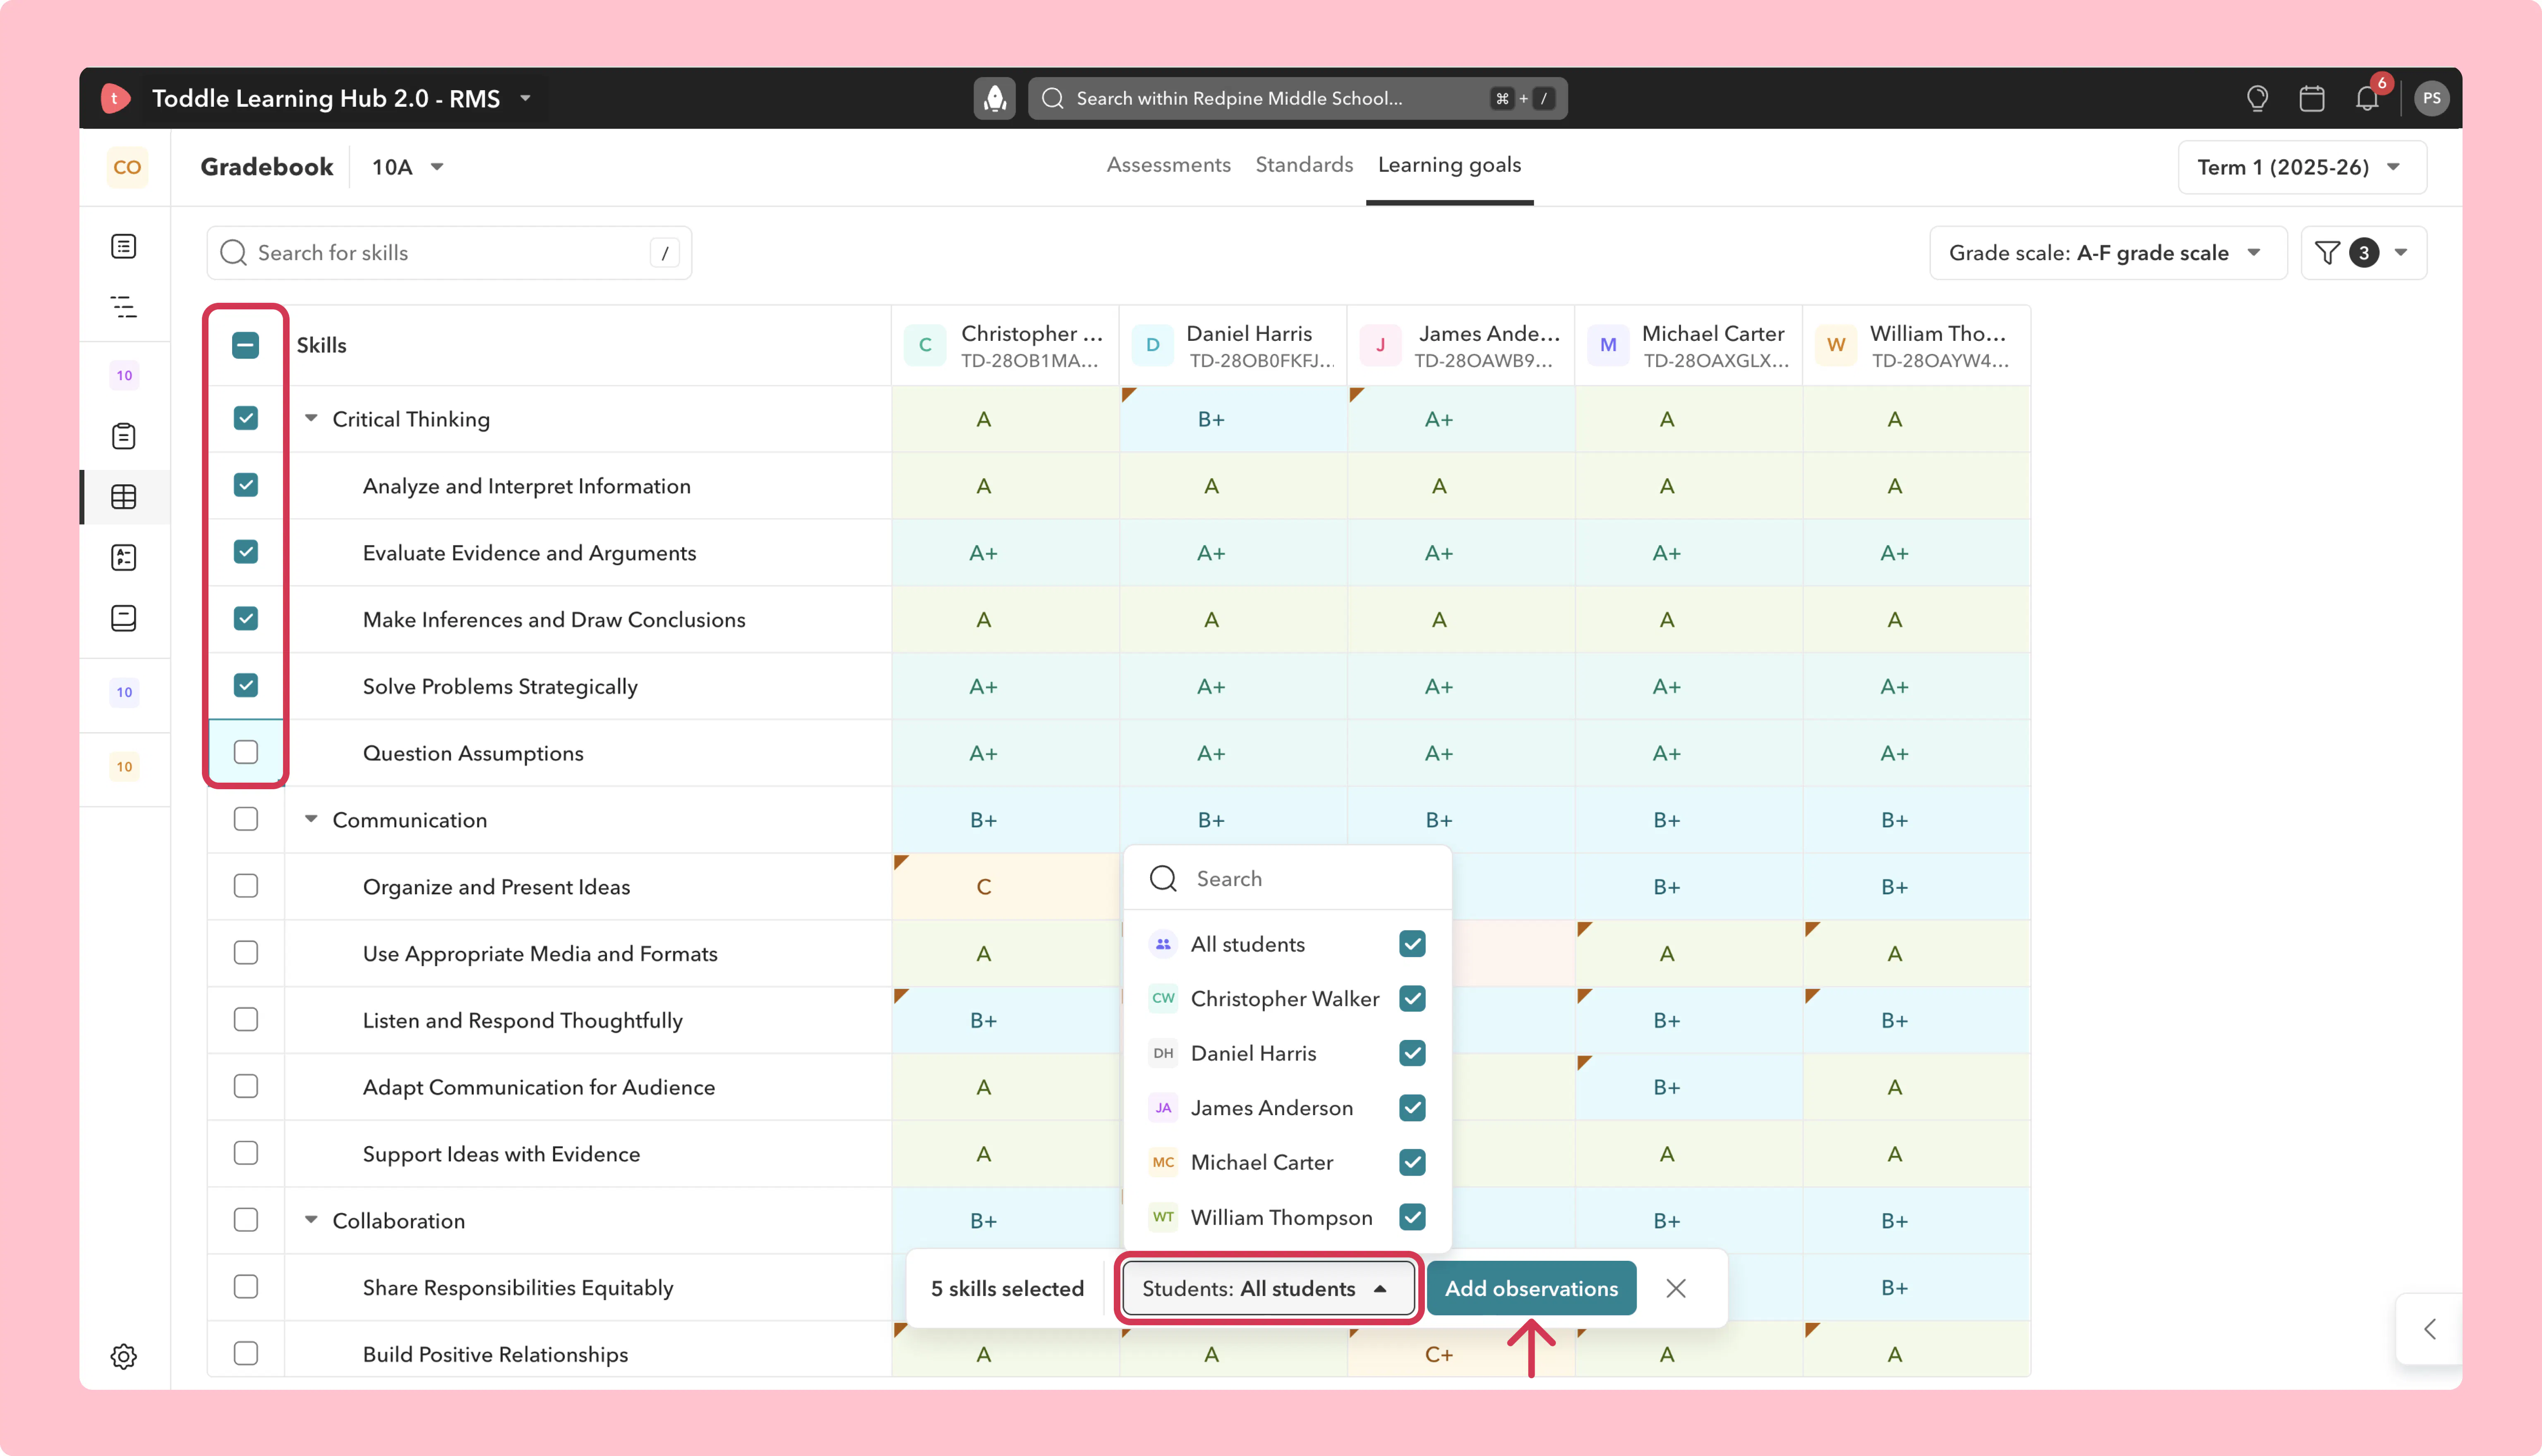Click the Search for skills field
The image size is (2542, 1456).
click(x=449, y=253)
